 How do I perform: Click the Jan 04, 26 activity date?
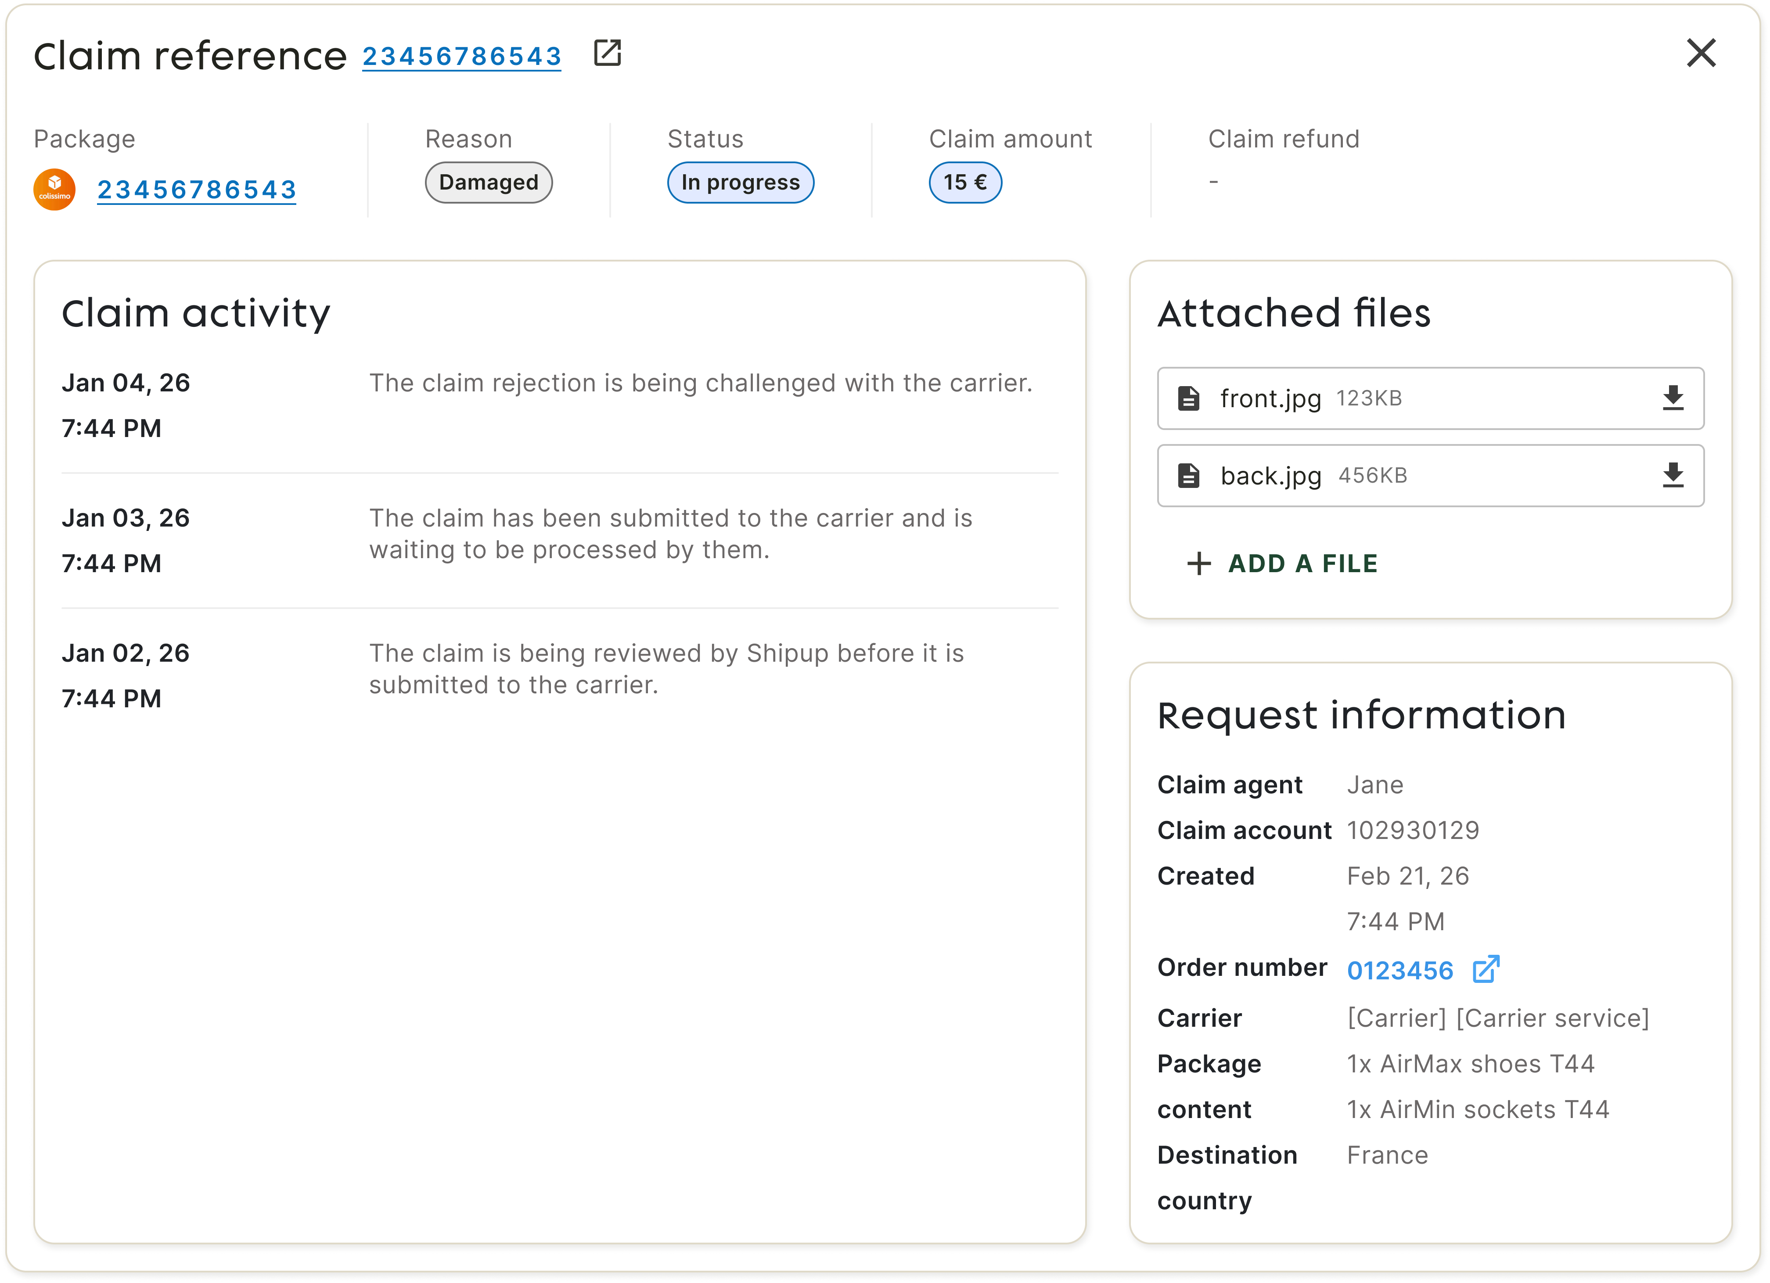126,383
